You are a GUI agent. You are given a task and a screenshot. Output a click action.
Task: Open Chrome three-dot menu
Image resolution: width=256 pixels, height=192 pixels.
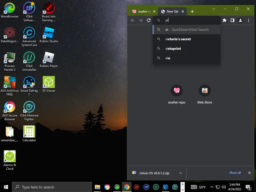[x=248, y=20]
